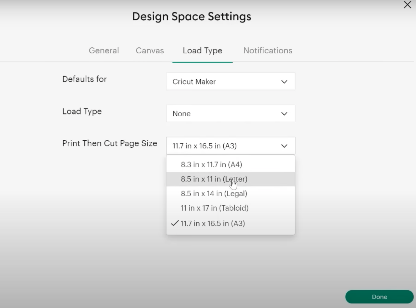This screenshot has height=308, width=416.
Task: Open the Defaults for dropdown
Action: [230, 82]
